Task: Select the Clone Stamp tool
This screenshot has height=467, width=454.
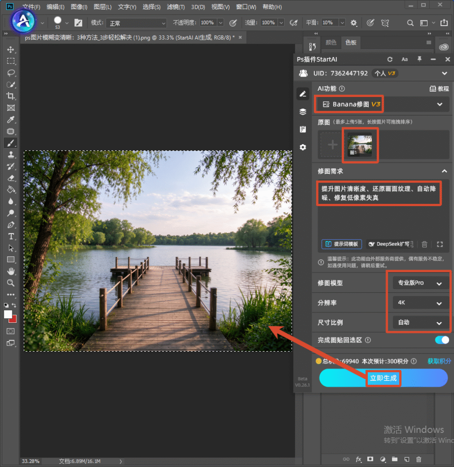Action: coord(11,155)
